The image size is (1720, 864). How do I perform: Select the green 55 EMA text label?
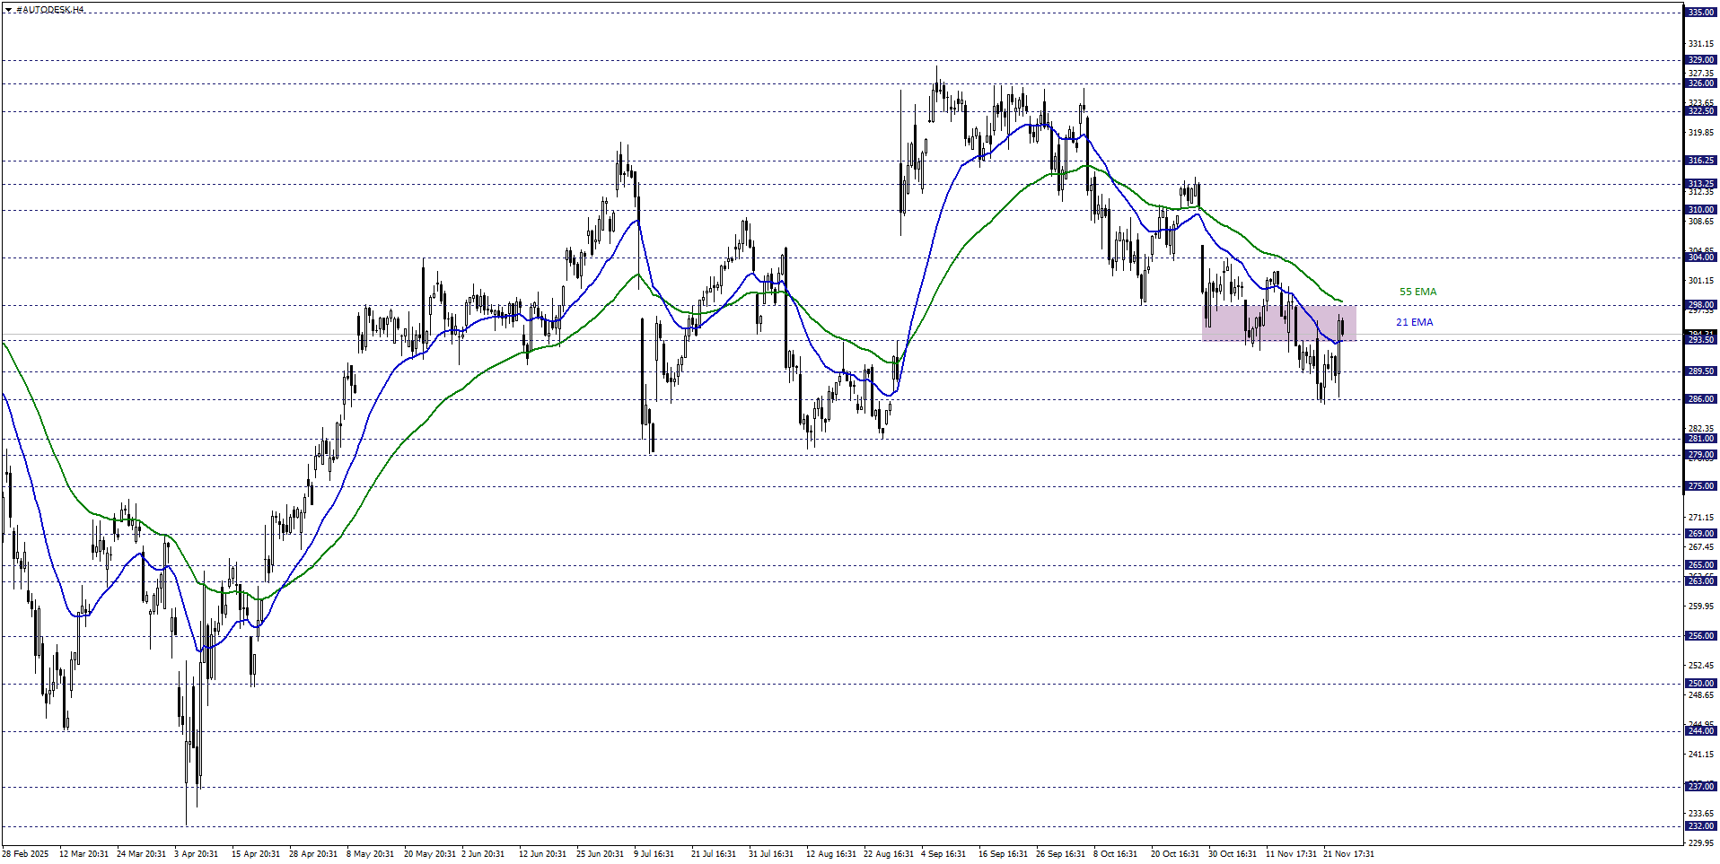(x=1417, y=292)
